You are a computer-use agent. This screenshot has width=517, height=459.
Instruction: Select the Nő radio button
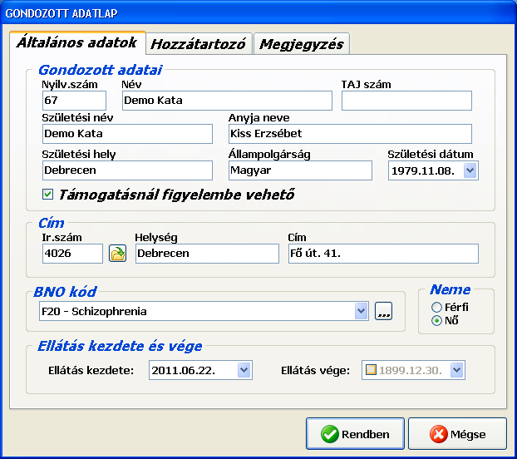pyautogui.click(x=436, y=321)
